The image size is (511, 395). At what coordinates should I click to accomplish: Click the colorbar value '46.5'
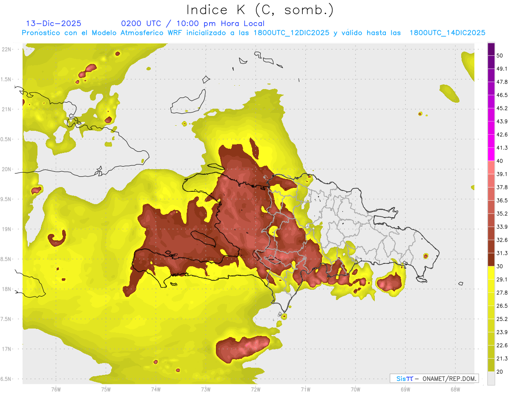[502, 95]
